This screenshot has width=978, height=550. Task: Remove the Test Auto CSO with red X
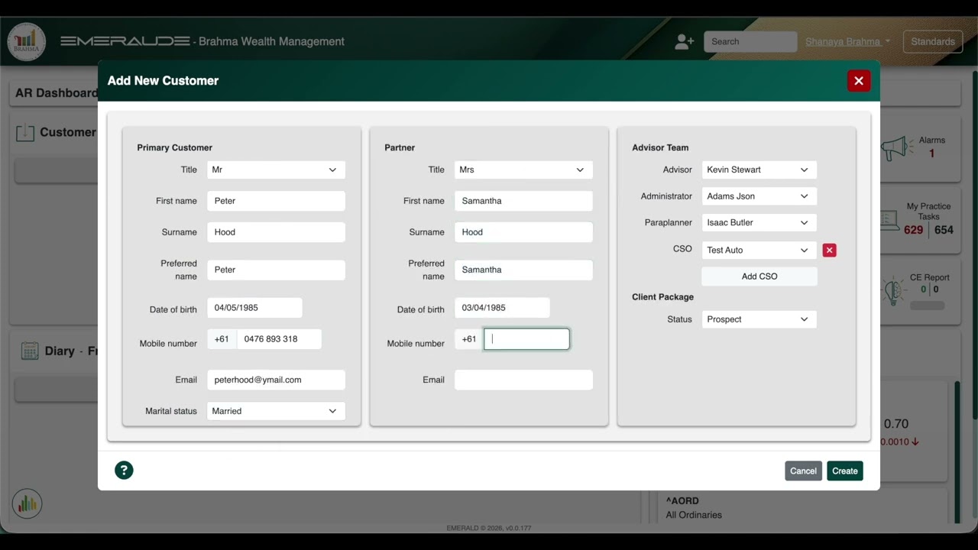(x=829, y=250)
